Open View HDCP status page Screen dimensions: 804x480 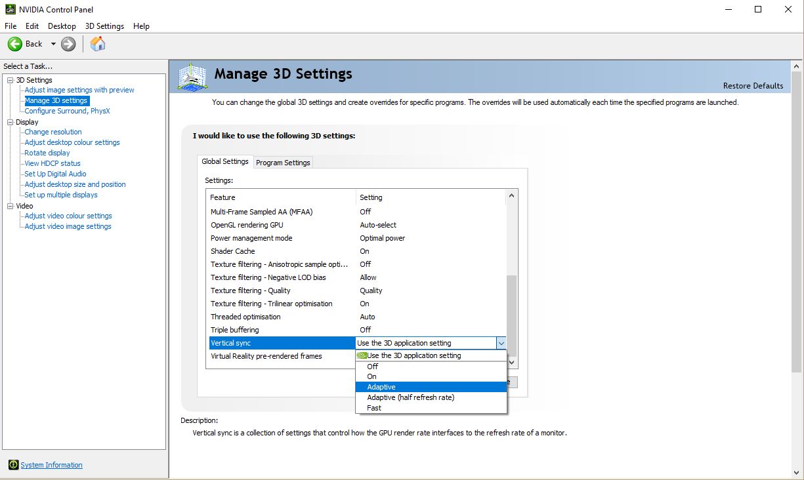[x=53, y=163]
